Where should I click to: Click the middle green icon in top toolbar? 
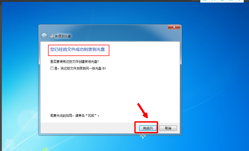coord(222,1)
